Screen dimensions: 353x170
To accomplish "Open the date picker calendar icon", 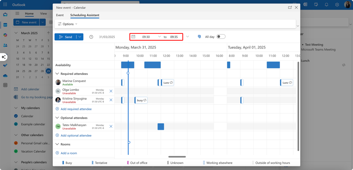I will click(134, 37).
